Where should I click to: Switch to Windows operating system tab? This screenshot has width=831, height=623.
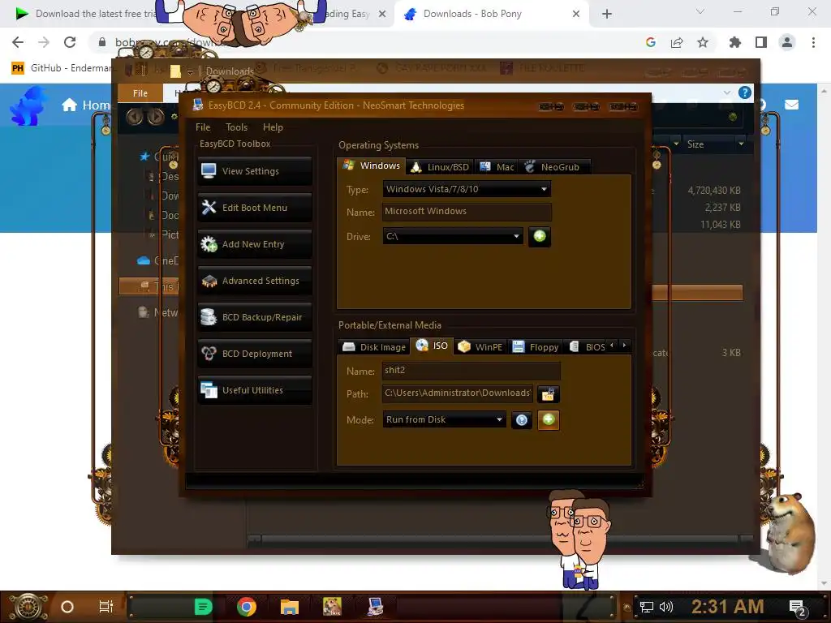372,165
